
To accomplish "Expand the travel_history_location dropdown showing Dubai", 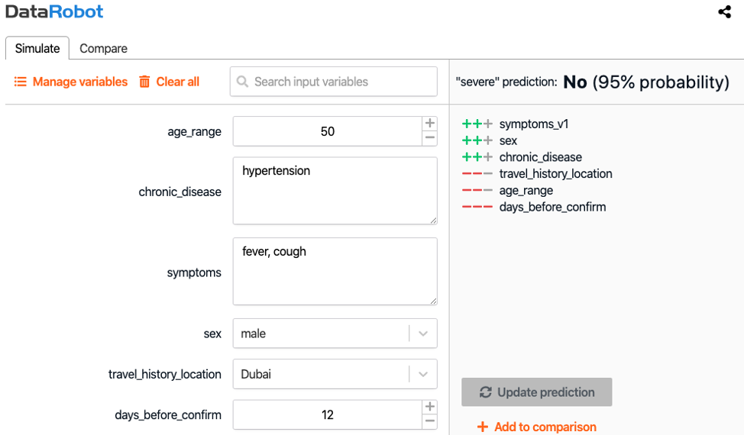I will [x=335, y=374].
